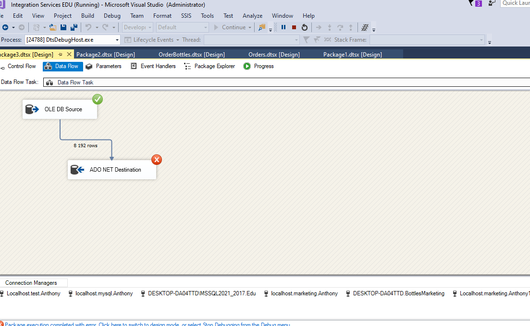Open the Debug menu

pyautogui.click(x=112, y=16)
